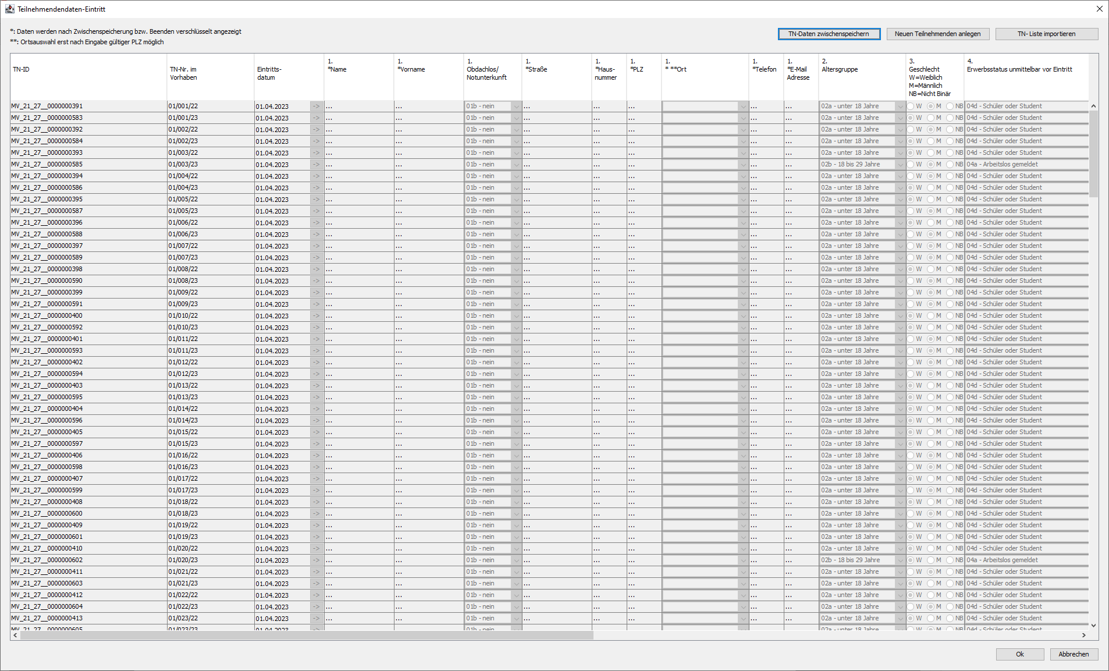This screenshot has height=671, width=1109.
Task: Open Obdachlos dropdown in row MV_21_27__0000000396
Action: pyautogui.click(x=516, y=222)
